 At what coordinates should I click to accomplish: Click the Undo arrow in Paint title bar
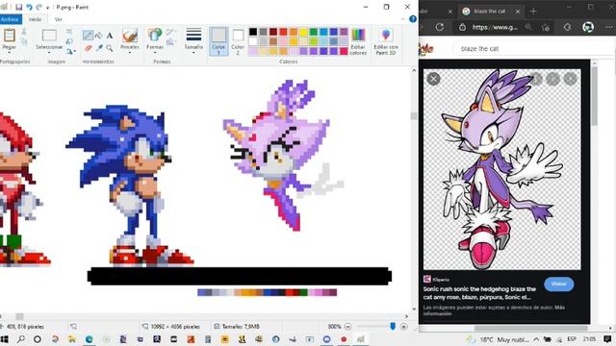29,7
